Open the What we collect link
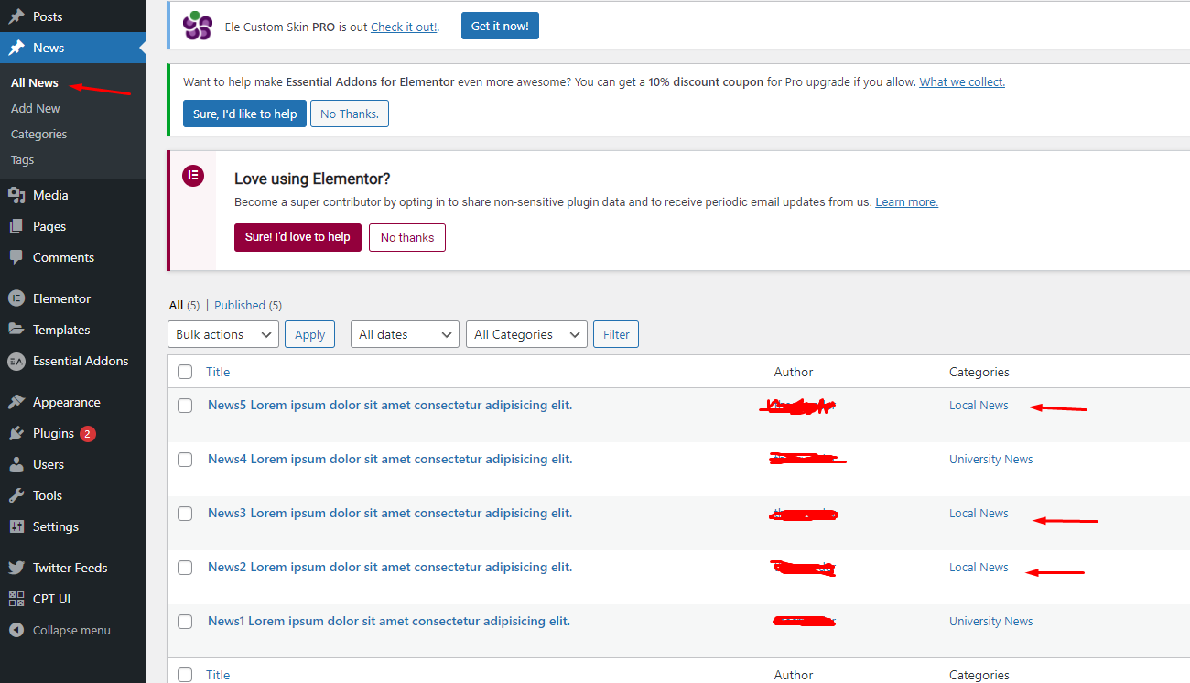1190x683 pixels. [x=962, y=81]
